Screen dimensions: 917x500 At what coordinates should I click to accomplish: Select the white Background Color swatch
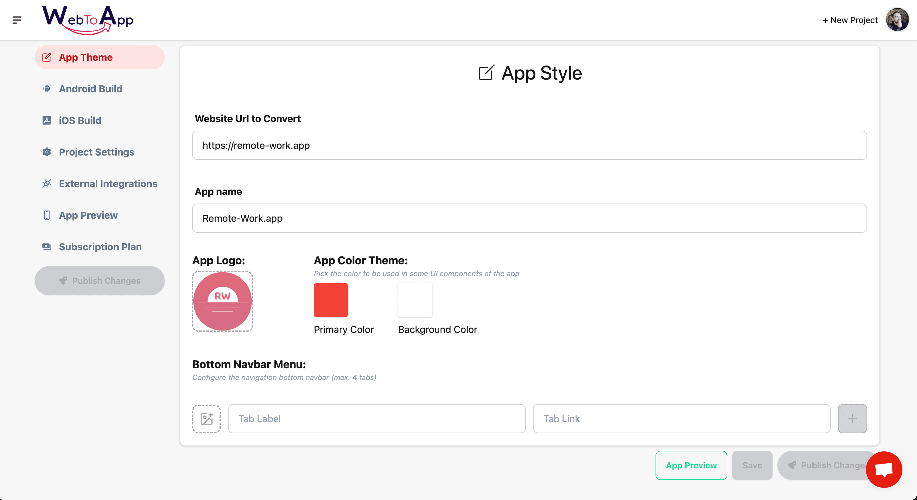click(x=415, y=300)
